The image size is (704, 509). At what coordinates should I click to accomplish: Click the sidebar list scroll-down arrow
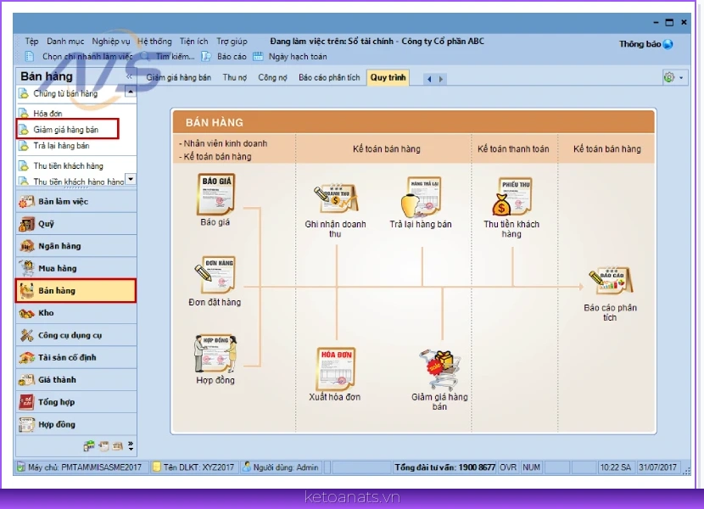[131, 179]
